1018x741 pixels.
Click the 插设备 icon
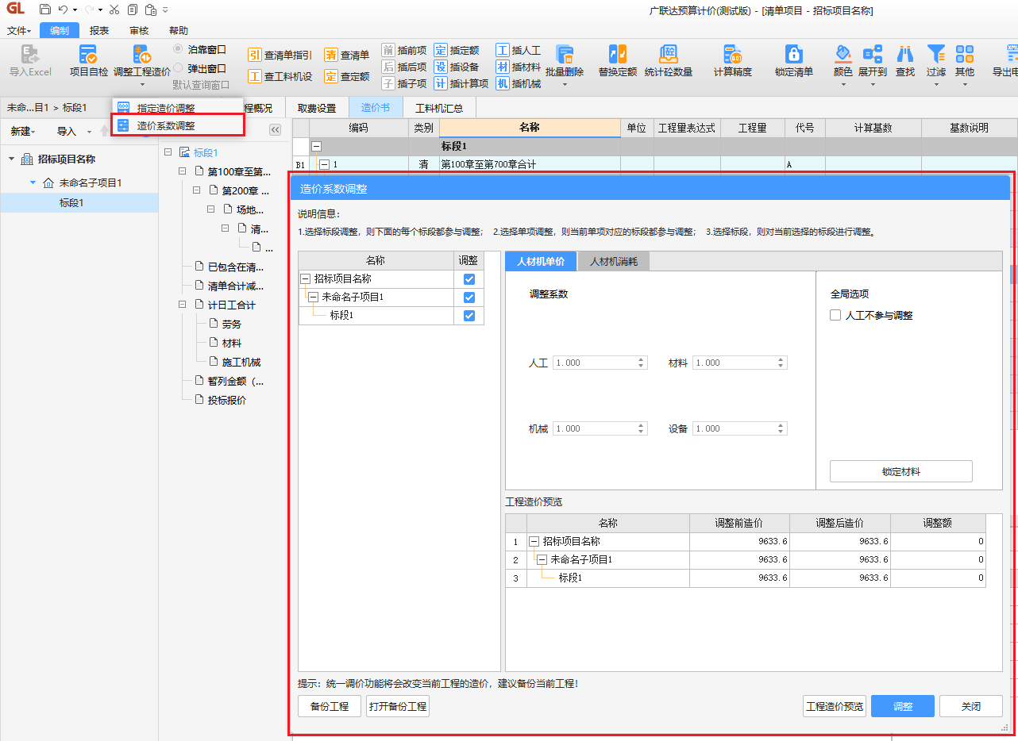click(441, 67)
